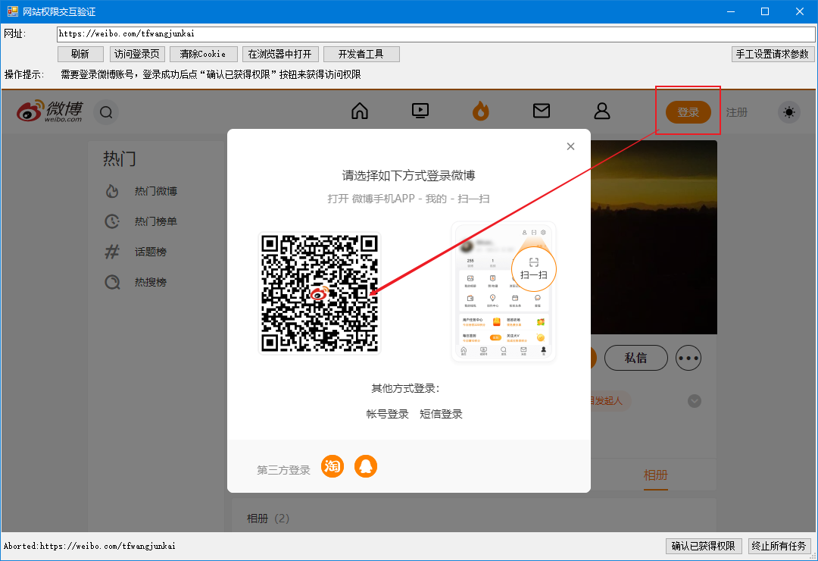Click the Weibo login QR code
The height and width of the screenshot is (561, 818).
click(x=320, y=293)
